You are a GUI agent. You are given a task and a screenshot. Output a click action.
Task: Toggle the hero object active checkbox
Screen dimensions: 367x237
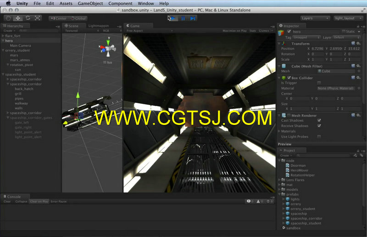289,31
